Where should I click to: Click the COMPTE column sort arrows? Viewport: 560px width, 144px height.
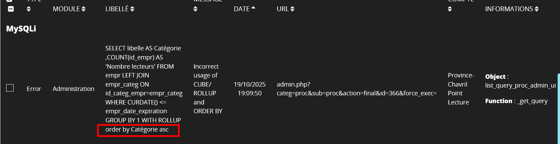click(450, 9)
